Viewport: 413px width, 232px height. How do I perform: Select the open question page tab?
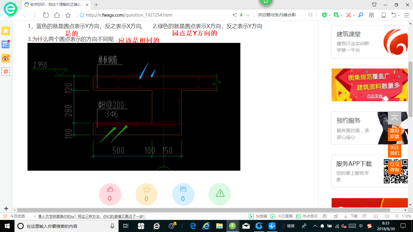[56, 5]
